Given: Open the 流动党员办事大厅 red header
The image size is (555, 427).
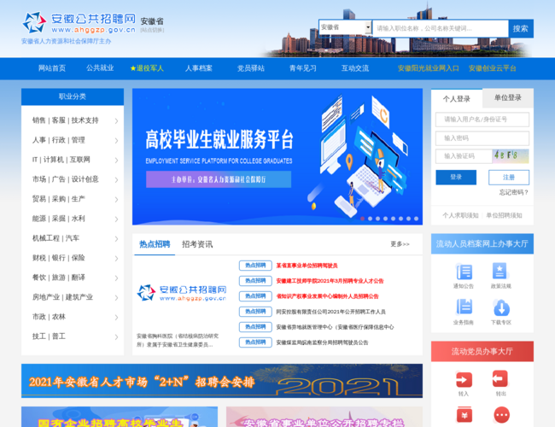Looking at the screenshot, I should coord(482,351).
